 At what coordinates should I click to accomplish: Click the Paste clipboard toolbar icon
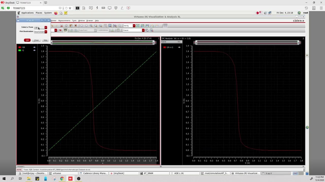tap(71, 26)
